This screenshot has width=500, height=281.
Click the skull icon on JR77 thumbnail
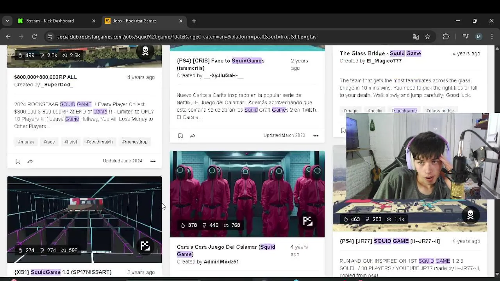470,215
